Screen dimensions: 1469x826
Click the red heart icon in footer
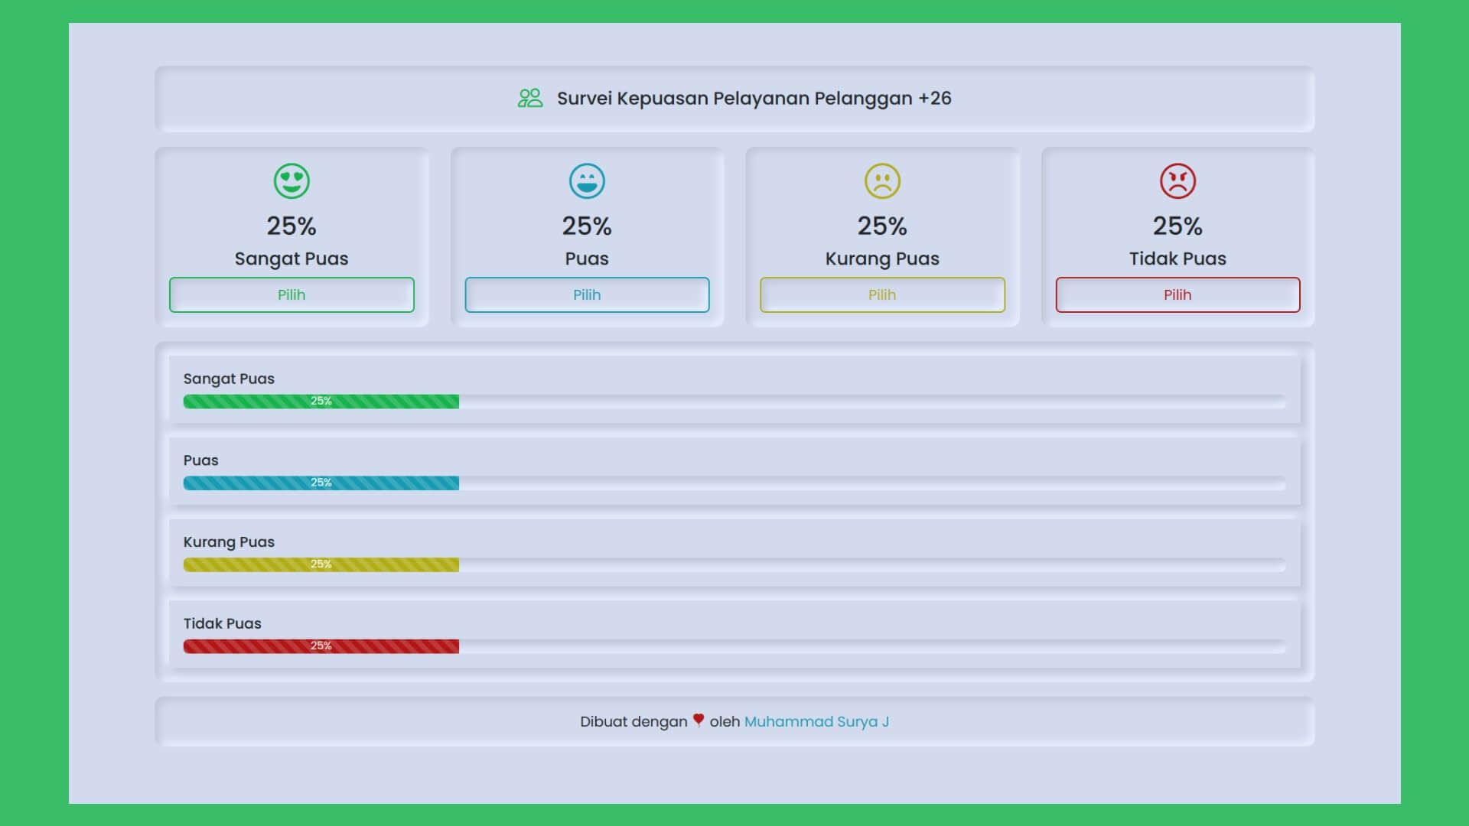click(699, 720)
